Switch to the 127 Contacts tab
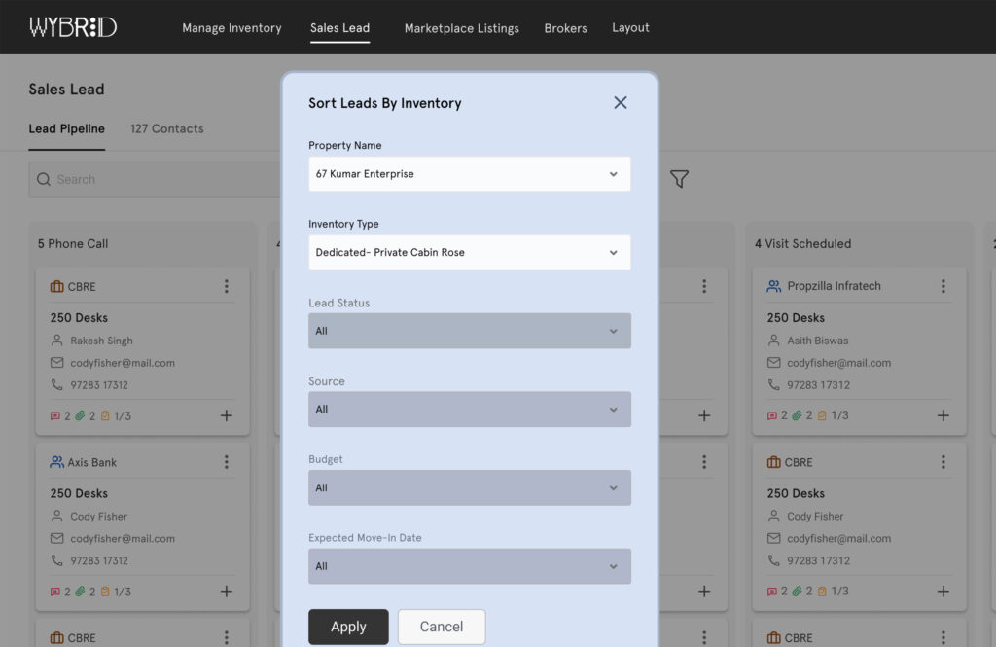The width and height of the screenshot is (996, 647). 166,128
